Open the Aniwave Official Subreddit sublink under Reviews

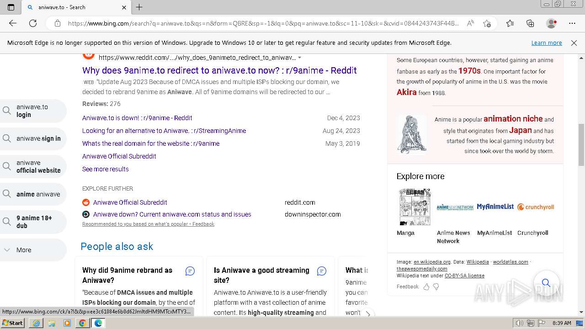[x=119, y=156]
